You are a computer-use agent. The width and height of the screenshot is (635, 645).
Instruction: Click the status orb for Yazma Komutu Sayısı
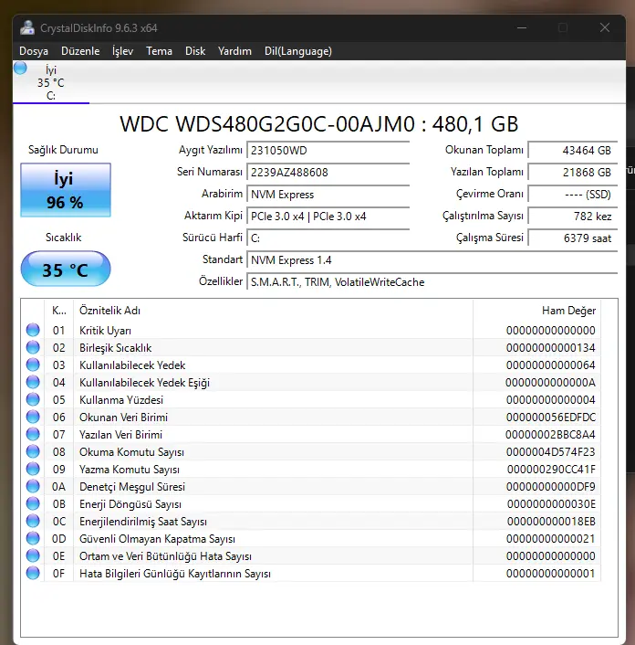click(x=33, y=469)
